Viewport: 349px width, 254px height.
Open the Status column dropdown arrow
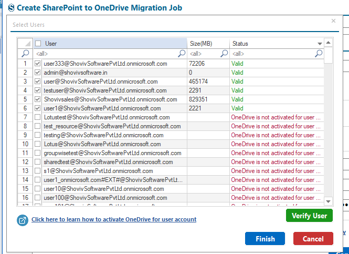320,44
